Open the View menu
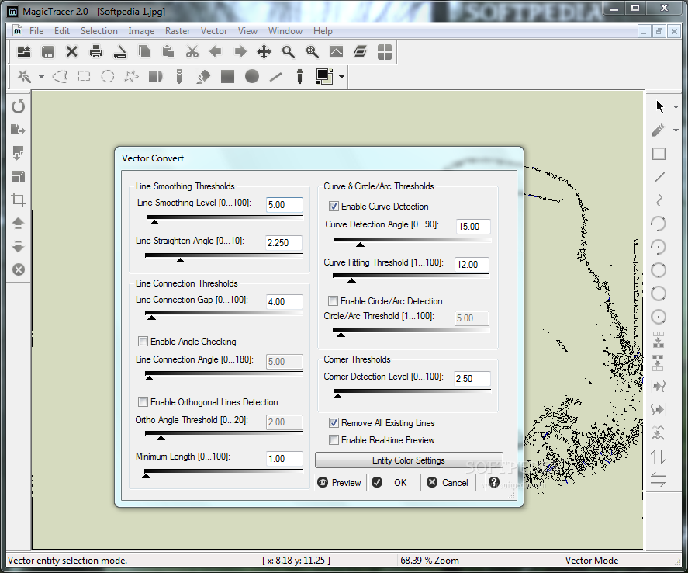Viewport: 688px width, 573px height. (x=247, y=31)
